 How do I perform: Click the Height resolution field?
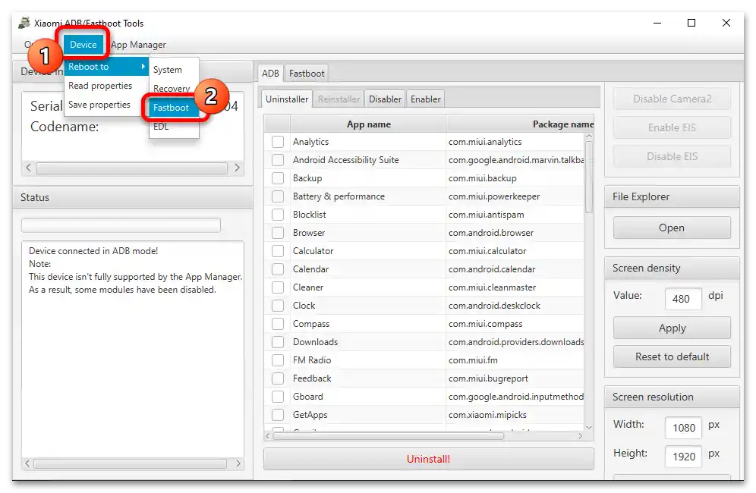pos(683,457)
